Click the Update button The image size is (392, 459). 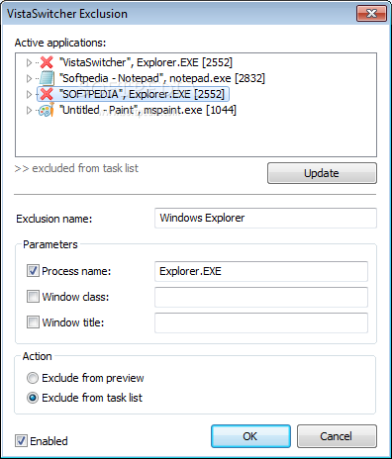click(322, 173)
